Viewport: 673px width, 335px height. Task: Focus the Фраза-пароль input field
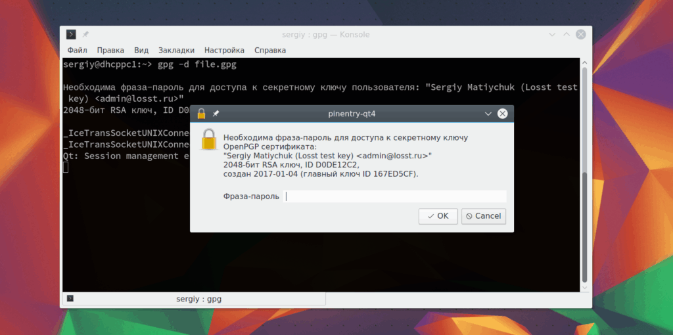coord(395,196)
